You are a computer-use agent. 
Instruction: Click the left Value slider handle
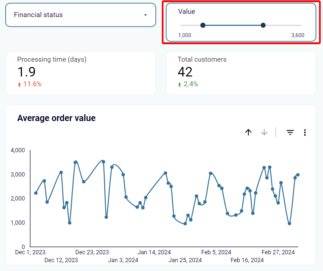click(x=203, y=25)
